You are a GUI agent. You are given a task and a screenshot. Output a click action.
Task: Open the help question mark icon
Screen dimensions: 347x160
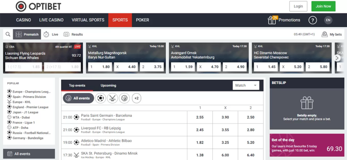click(312, 20)
